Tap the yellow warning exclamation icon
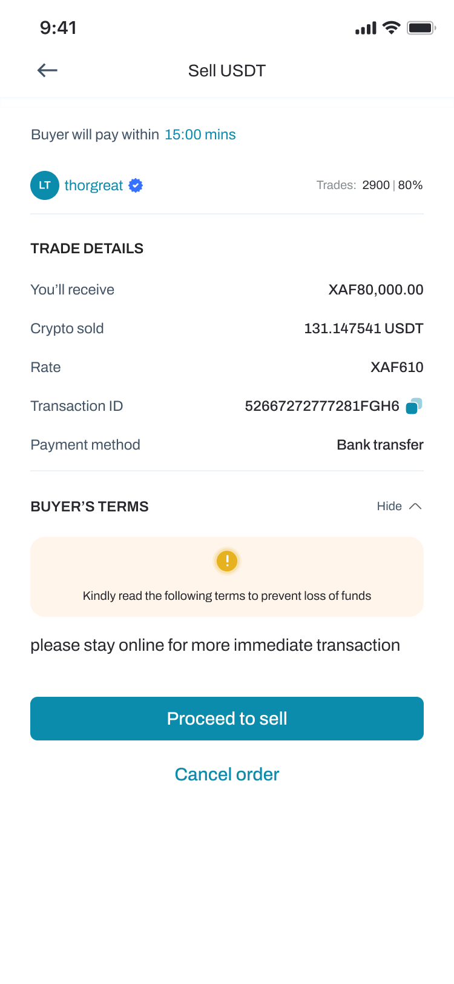Viewport: 454px width, 984px height. point(227,560)
